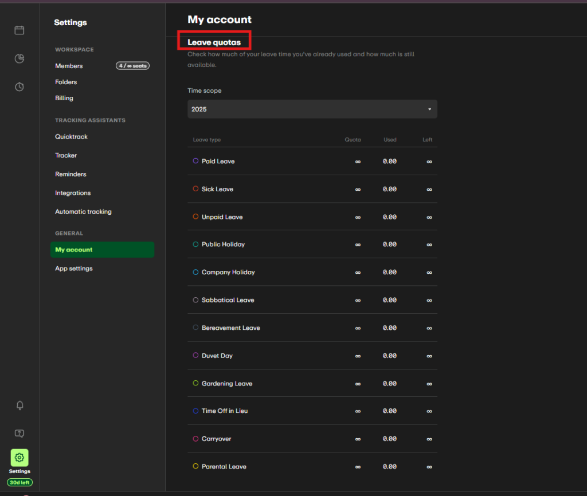587x496 pixels.
Task: Select the Gardening Leave row label
Action: 227,383
